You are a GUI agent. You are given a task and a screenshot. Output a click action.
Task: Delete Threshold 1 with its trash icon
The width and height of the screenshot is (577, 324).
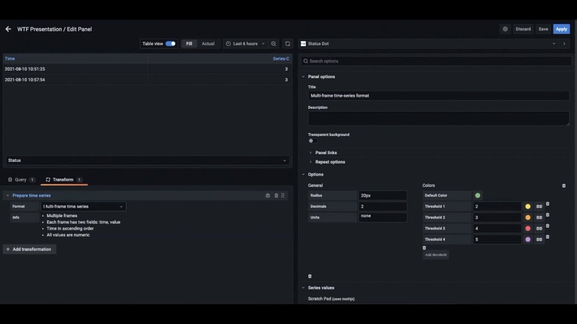(x=548, y=204)
